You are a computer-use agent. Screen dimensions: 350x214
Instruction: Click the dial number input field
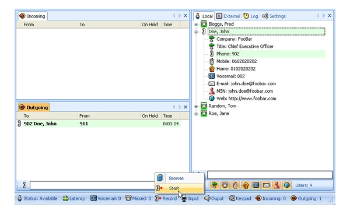pyautogui.click(x=92, y=185)
